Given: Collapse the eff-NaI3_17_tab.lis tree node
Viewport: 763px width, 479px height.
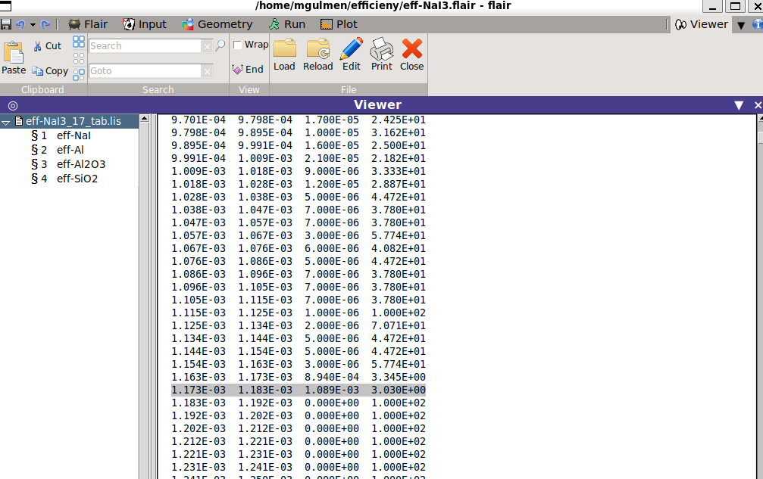Looking at the screenshot, I should coord(6,122).
